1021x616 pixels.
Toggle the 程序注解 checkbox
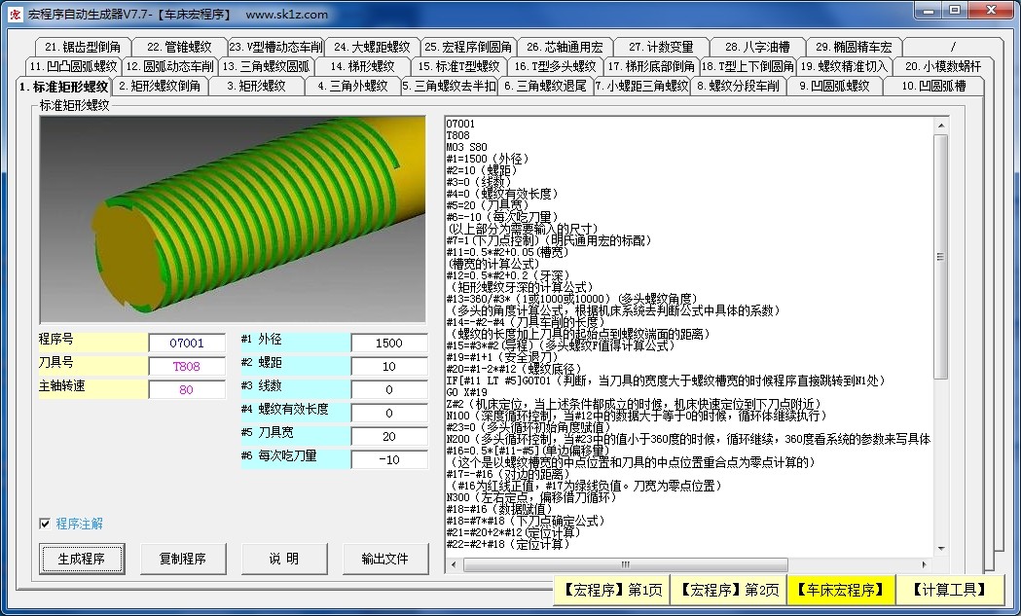pos(45,524)
